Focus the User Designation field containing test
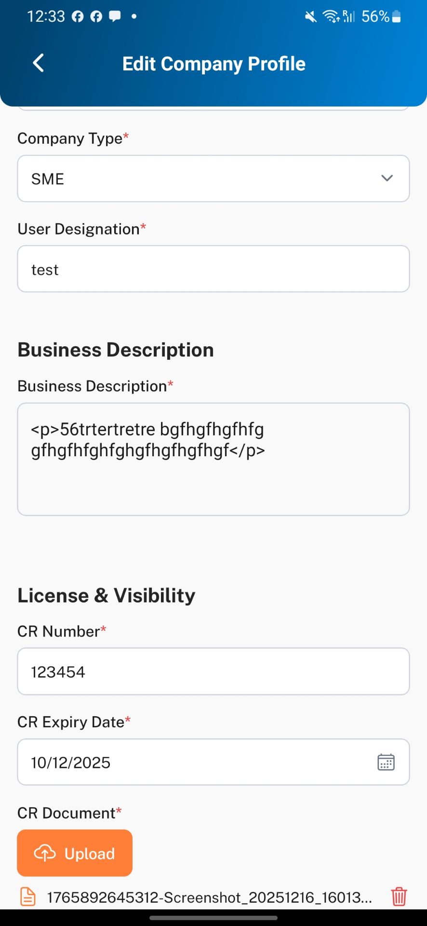427x926 pixels. tap(213, 269)
